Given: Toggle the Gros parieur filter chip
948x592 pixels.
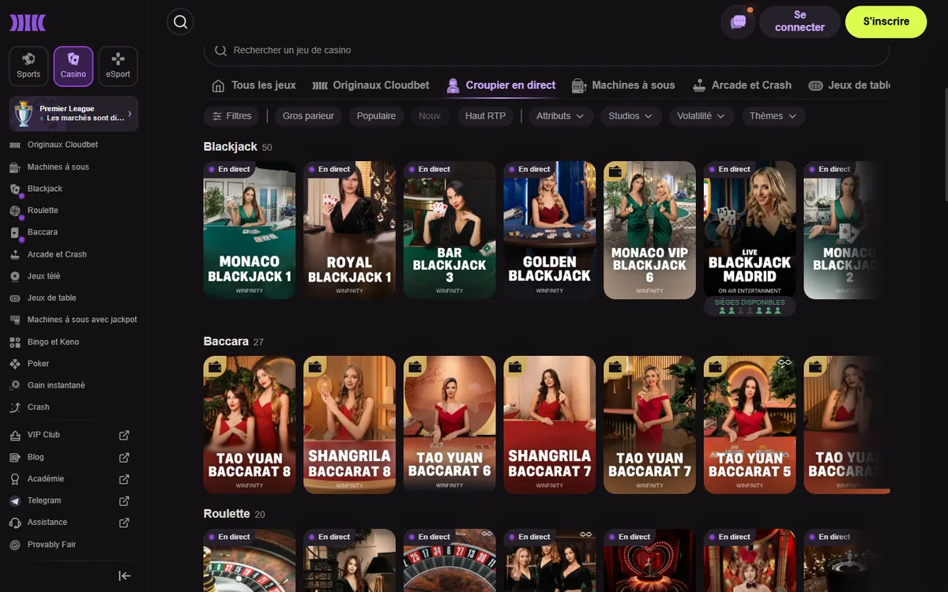Looking at the screenshot, I should point(308,116).
